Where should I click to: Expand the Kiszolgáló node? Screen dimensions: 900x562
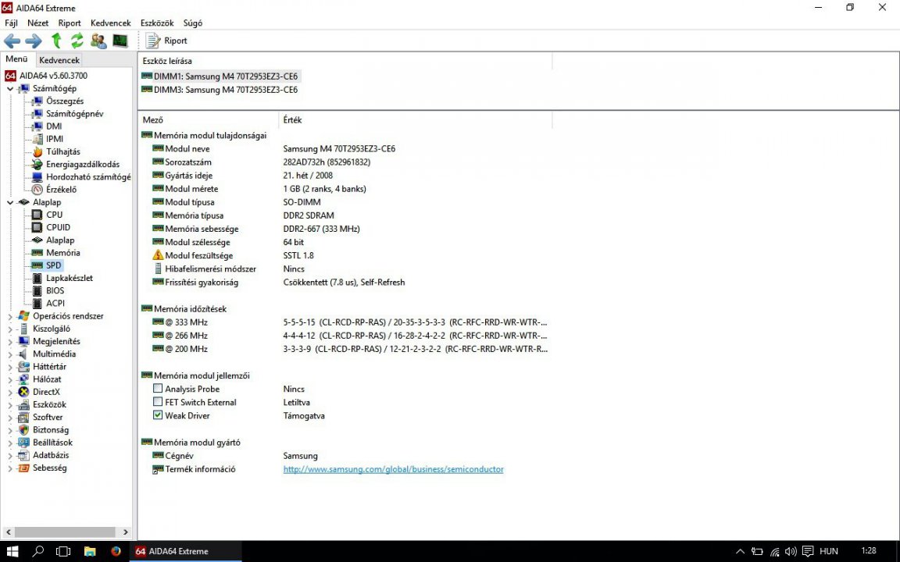click(10, 329)
